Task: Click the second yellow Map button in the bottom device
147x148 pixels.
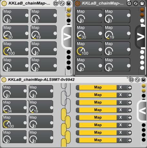Action: point(98,95)
